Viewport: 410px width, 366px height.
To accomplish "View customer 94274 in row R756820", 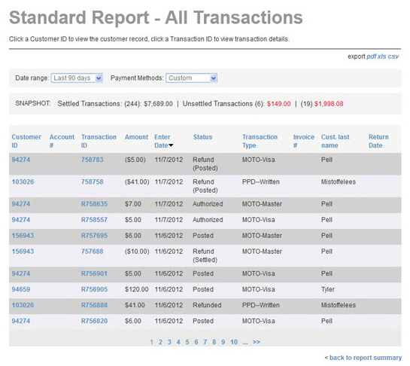I will click(x=20, y=321).
